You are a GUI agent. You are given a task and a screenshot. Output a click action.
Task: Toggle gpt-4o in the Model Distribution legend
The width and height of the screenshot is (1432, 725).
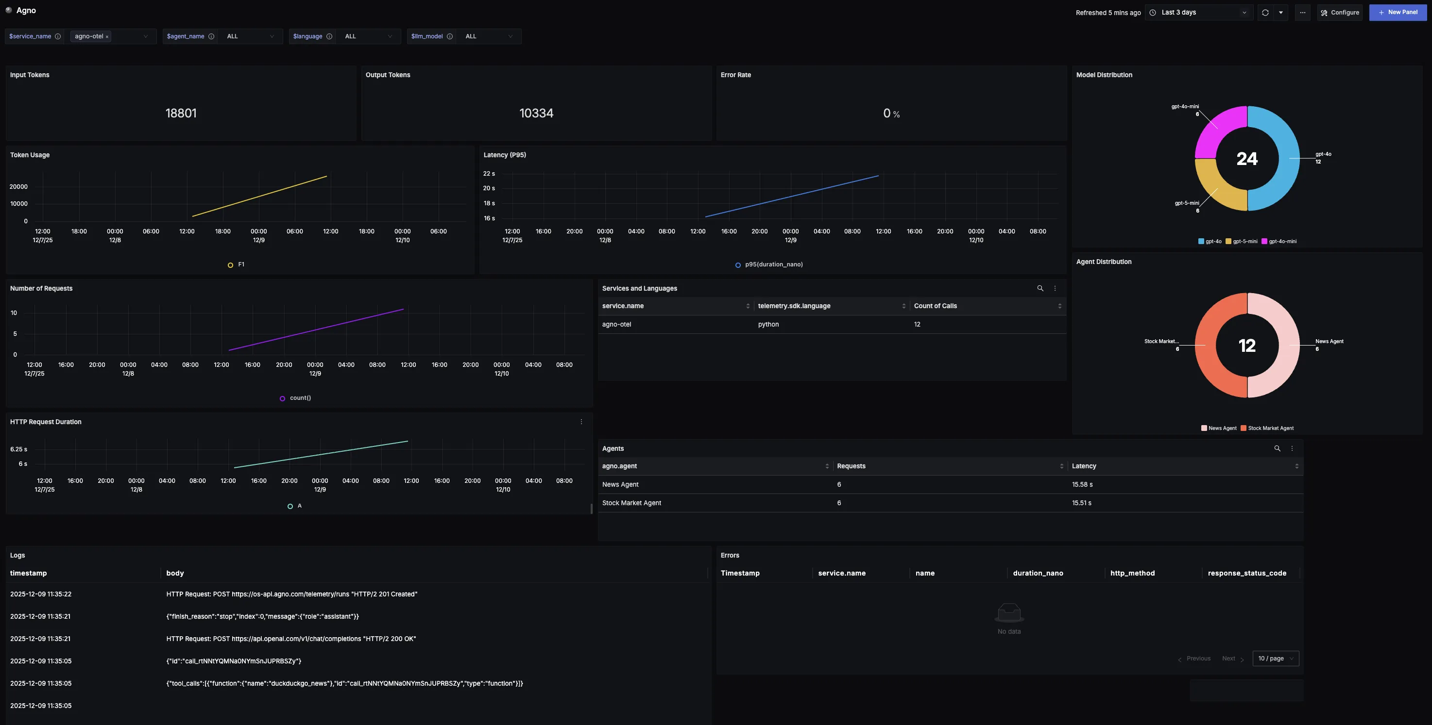1210,241
